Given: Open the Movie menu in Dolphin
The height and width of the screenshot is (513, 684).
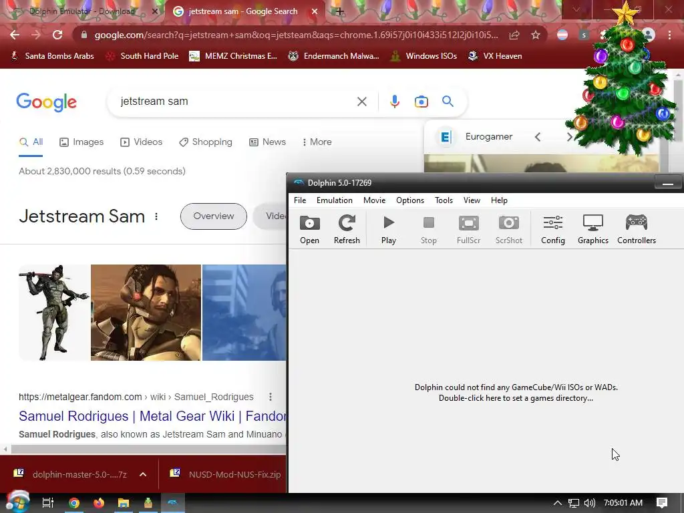Looking at the screenshot, I should pos(374,200).
